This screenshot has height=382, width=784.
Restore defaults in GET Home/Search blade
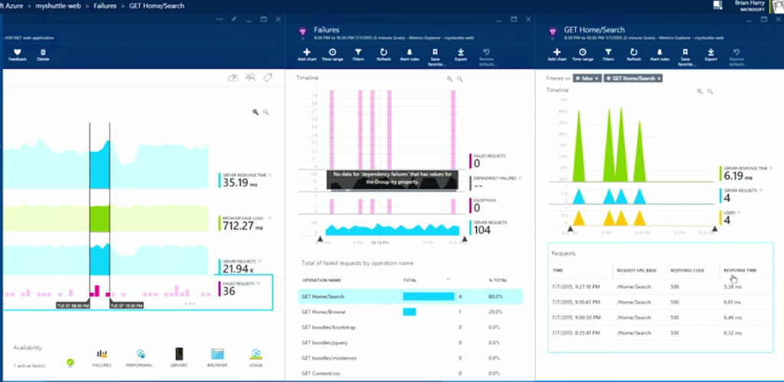[737, 52]
